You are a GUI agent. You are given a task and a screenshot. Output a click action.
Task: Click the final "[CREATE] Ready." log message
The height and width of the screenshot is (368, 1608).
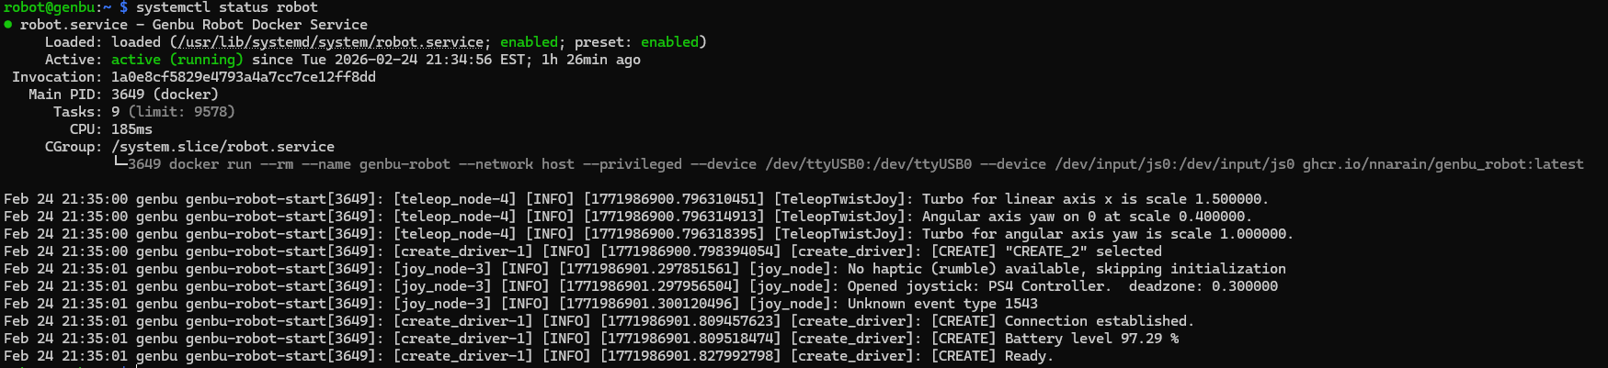click(x=992, y=356)
